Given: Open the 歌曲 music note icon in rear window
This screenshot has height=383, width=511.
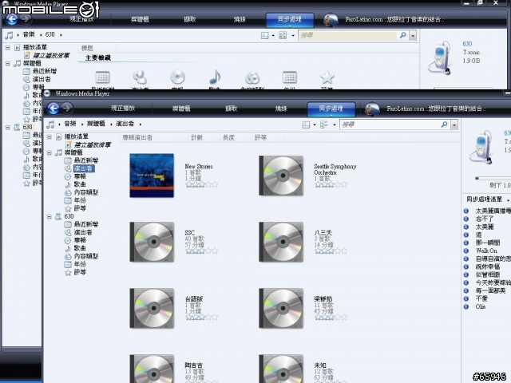Looking at the screenshot, I should (215, 77).
